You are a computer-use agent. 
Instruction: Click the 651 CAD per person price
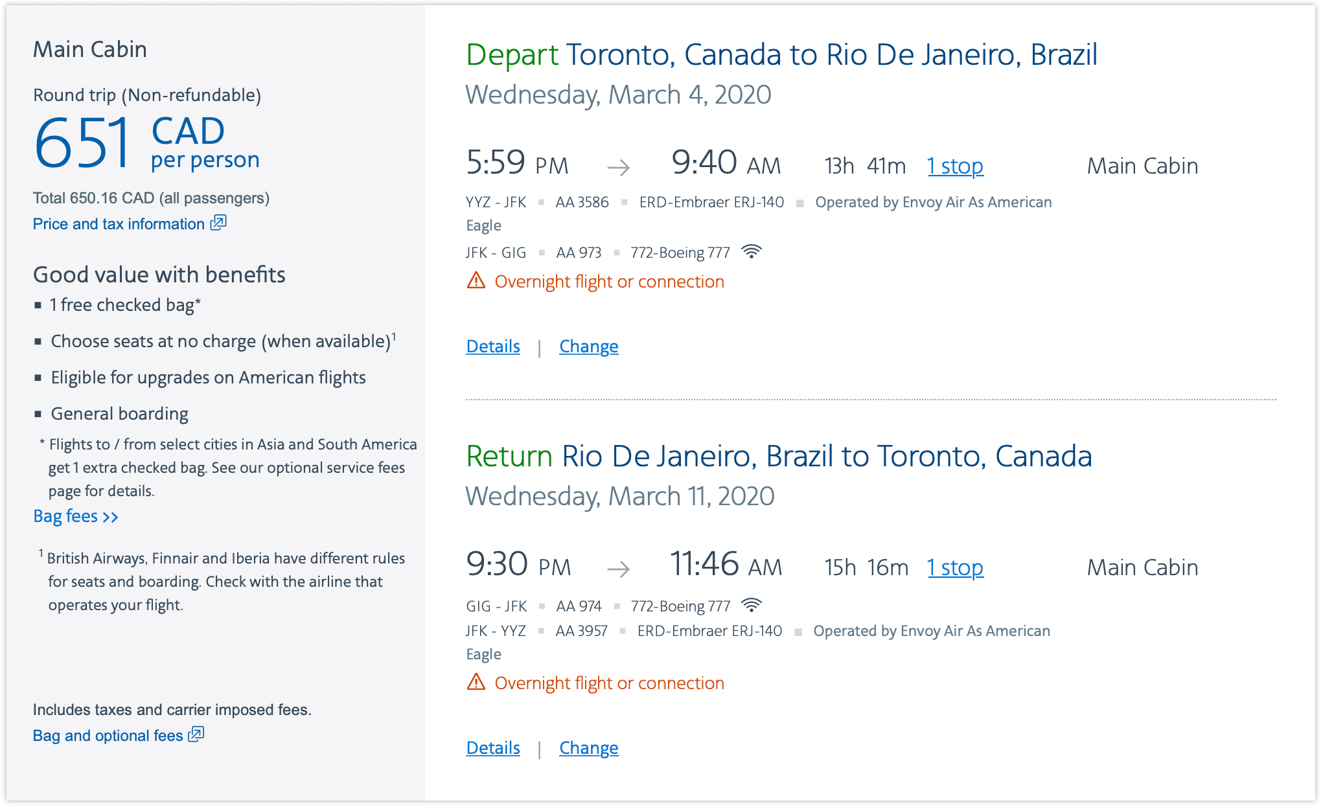[x=146, y=142]
